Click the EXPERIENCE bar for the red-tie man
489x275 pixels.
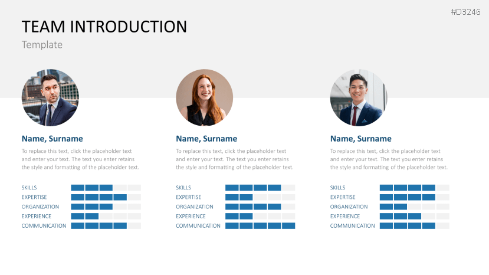(414, 217)
